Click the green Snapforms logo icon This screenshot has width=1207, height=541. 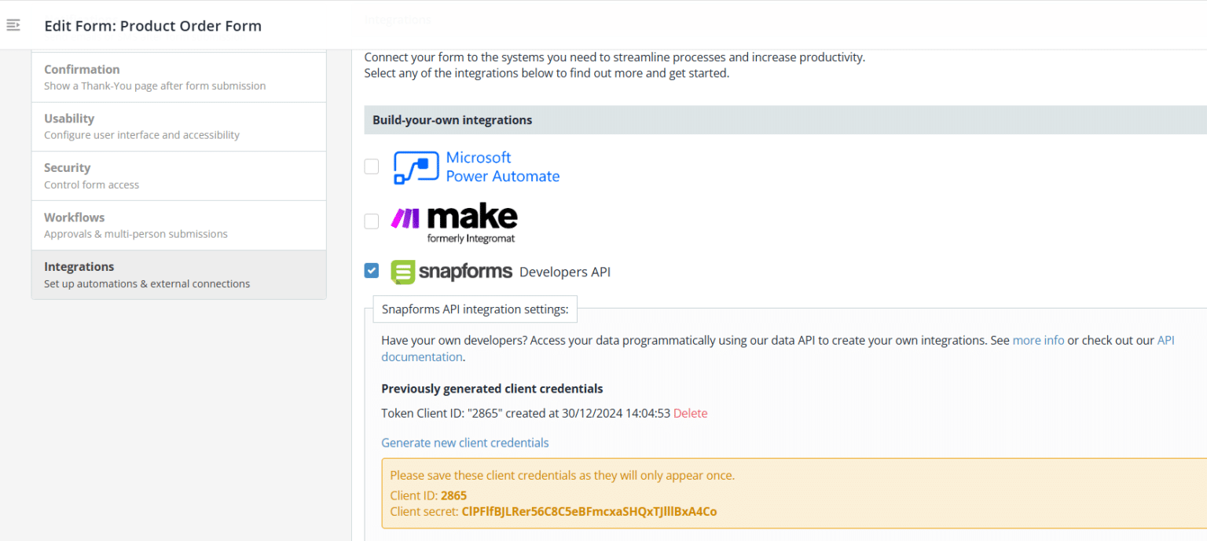point(403,272)
